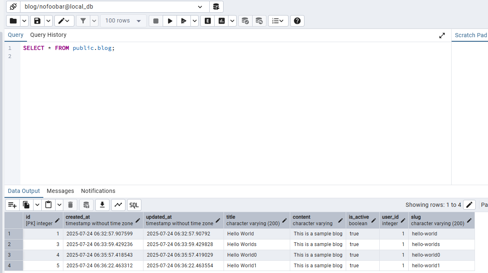Click the id column header
The image size is (488, 273).
pyautogui.click(x=43, y=220)
